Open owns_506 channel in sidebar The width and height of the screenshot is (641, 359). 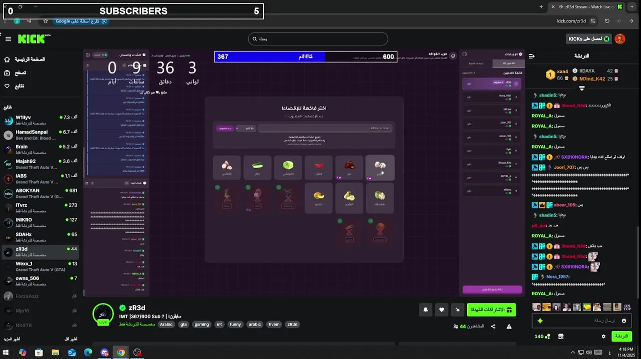click(40, 281)
